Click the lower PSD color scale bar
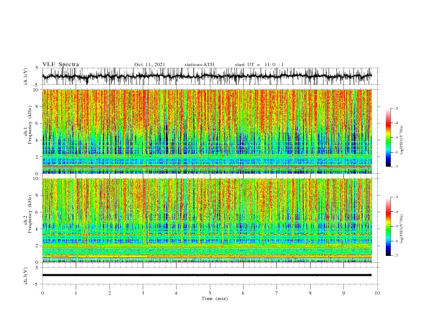The image size is (425, 329). (x=388, y=226)
